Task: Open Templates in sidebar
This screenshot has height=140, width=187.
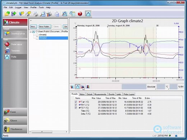Action: 15,51
